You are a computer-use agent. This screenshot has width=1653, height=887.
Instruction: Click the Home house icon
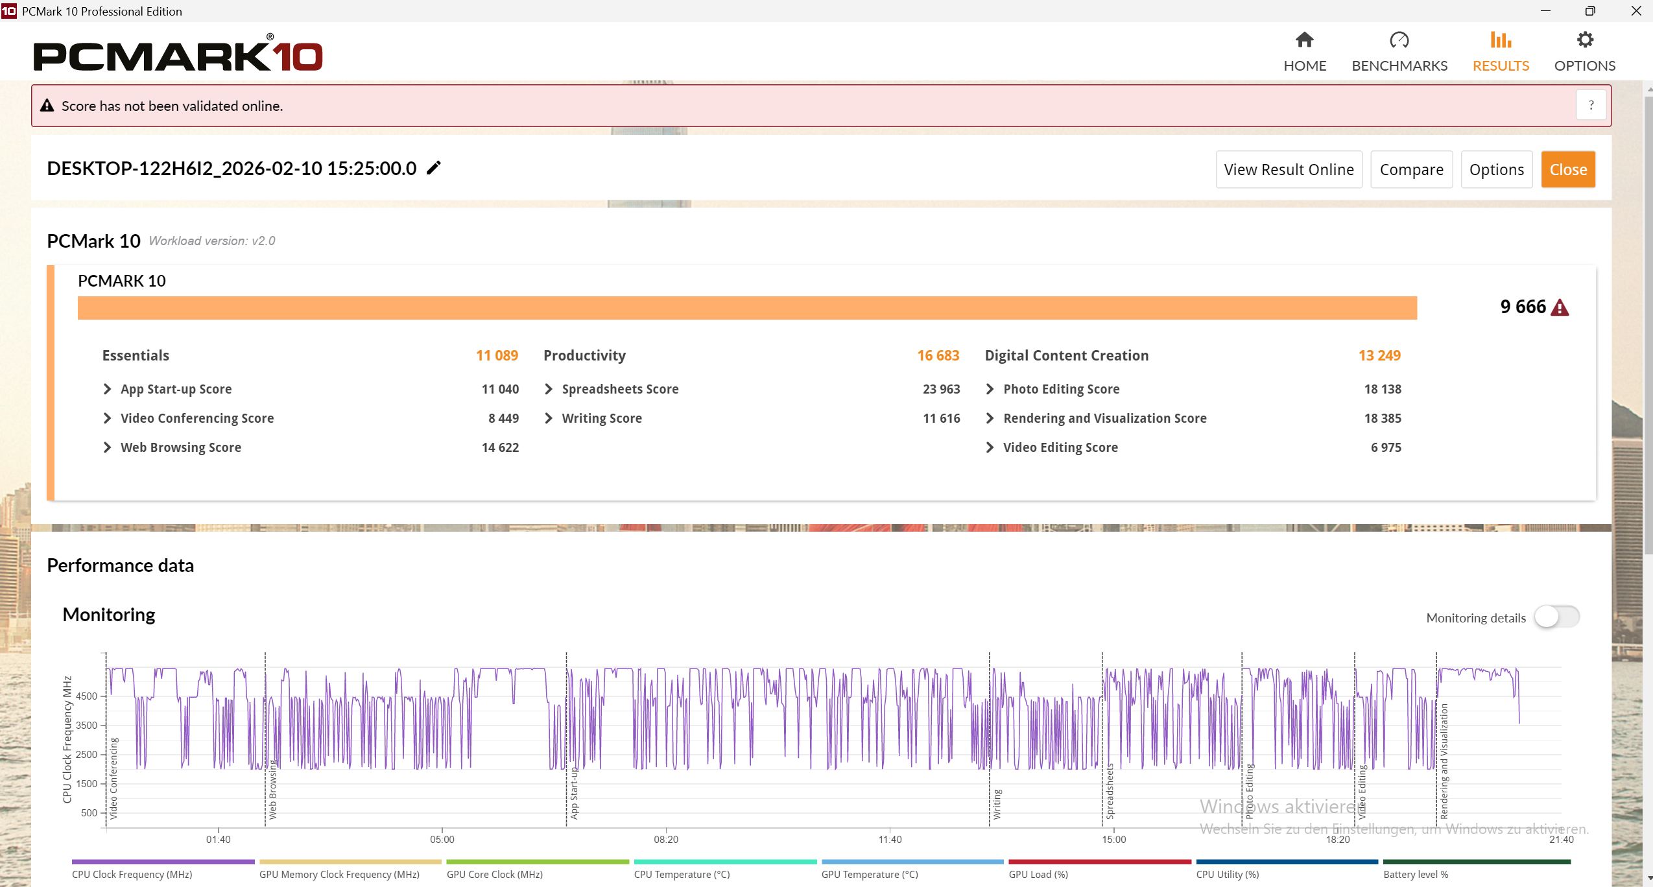coord(1304,40)
